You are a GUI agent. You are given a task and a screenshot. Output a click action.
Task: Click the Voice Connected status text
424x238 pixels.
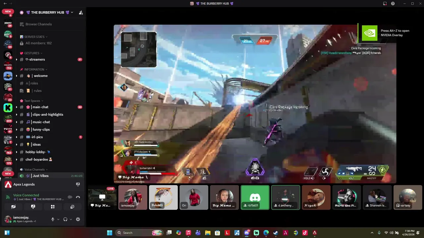pos(26,195)
